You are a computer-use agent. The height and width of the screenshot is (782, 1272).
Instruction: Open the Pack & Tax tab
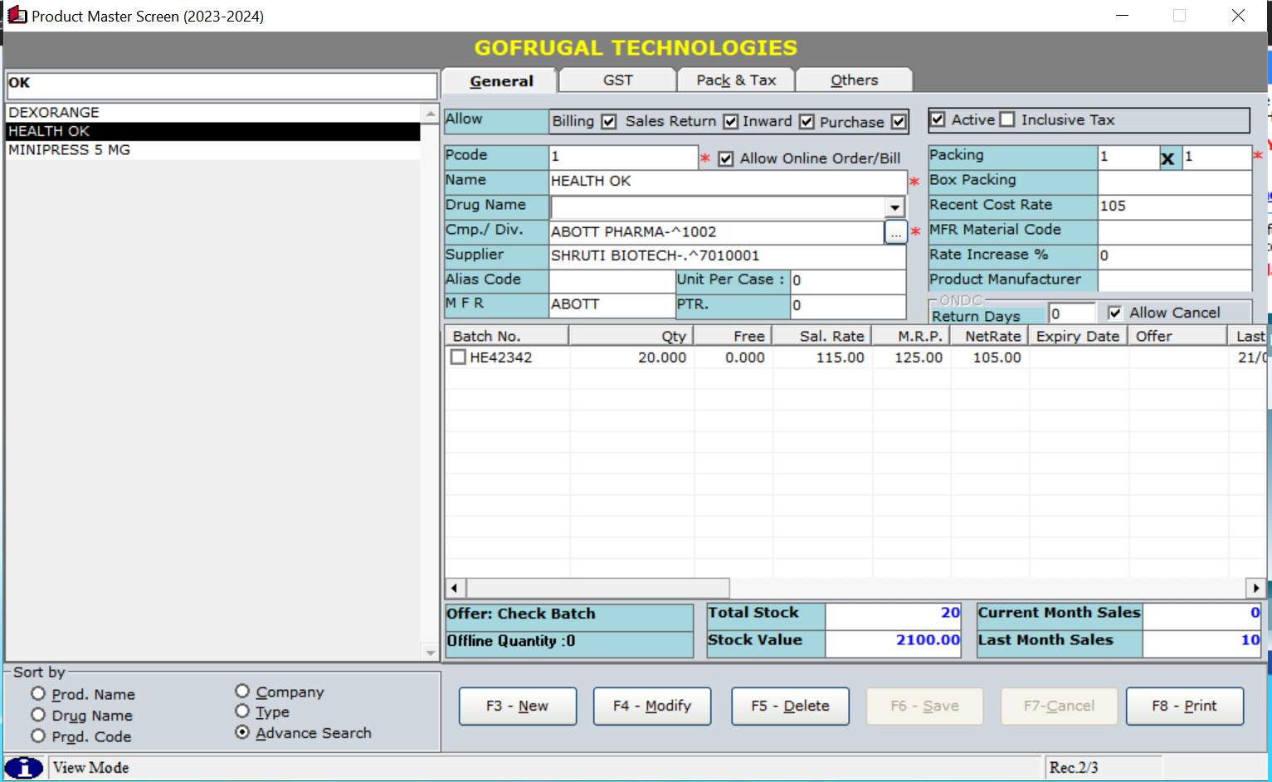(736, 80)
